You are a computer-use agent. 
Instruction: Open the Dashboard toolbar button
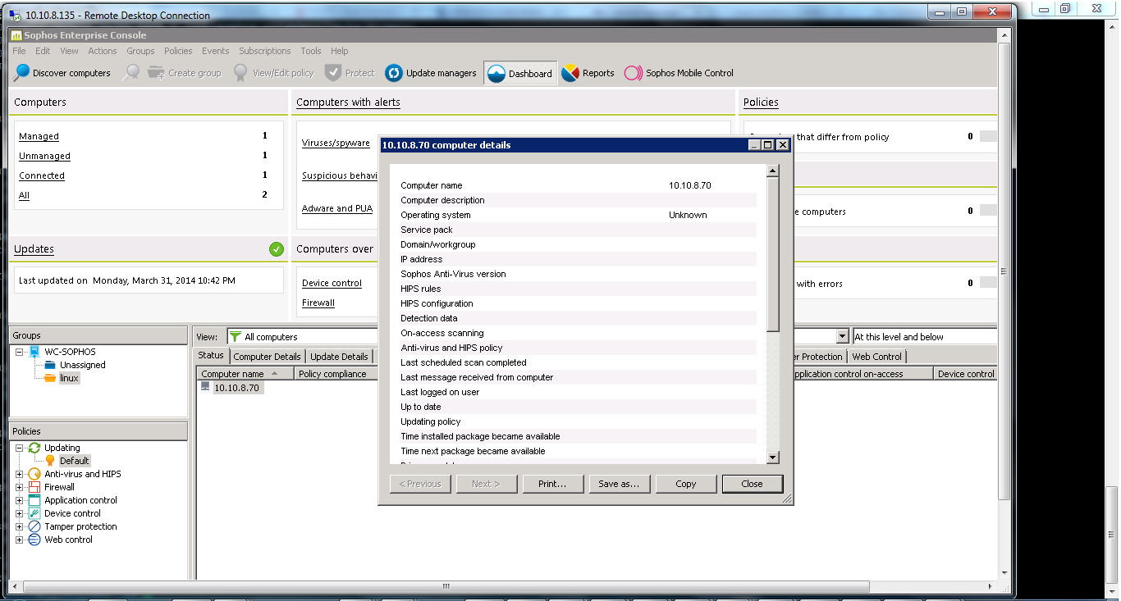(x=520, y=73)
